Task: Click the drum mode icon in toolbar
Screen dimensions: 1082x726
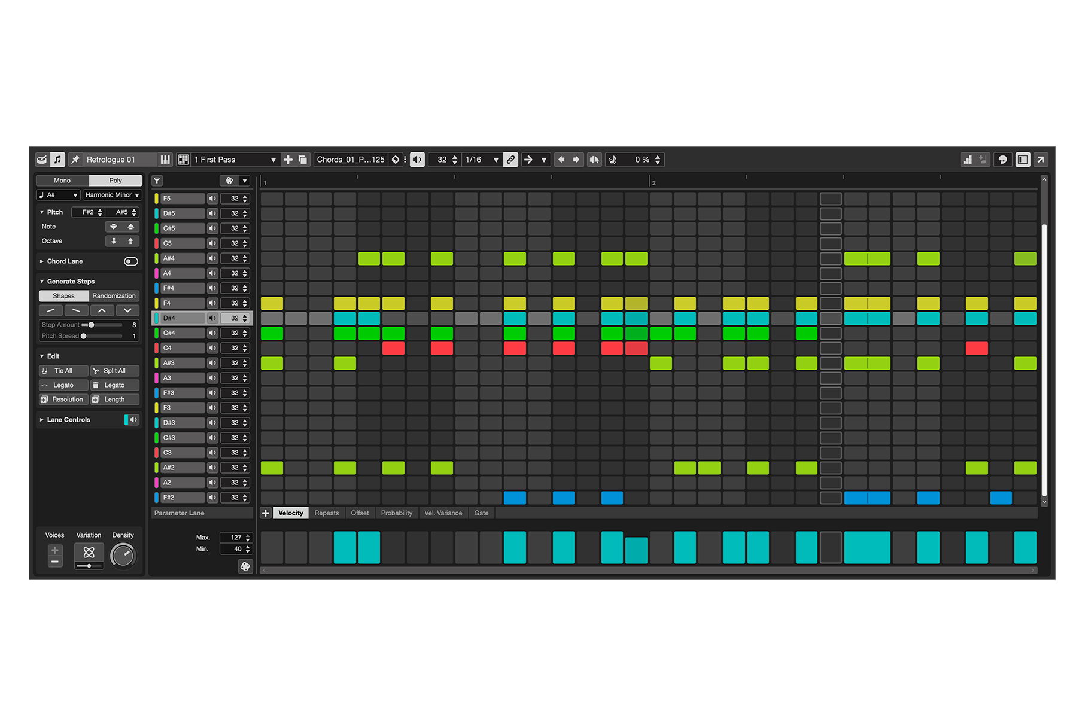Action: pyautogui.click(x=41, y=160)
